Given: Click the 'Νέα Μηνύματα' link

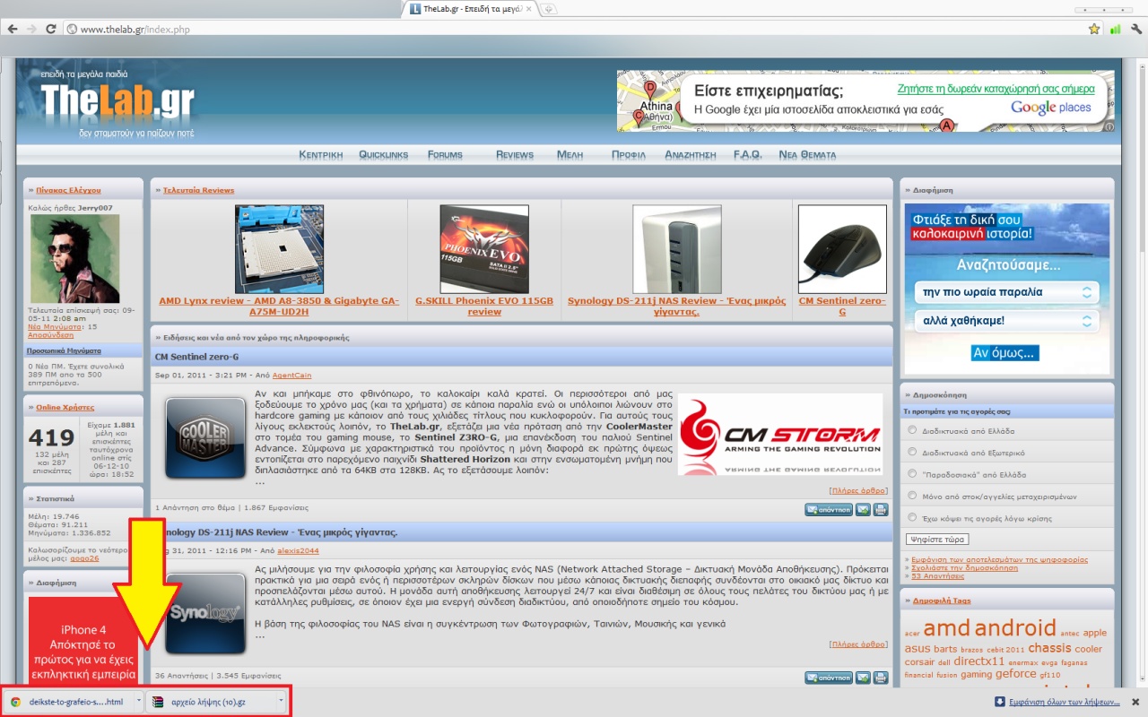Looking at the screenshot, I should point(54,327).
